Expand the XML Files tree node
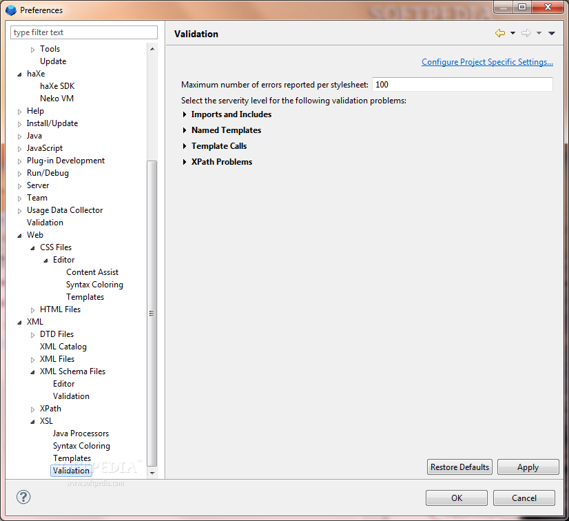The height and width of the screenshot is (521, 569). [32, 360]
